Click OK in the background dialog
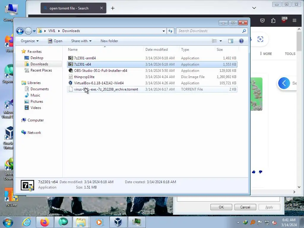This screenshot has width=304, height=228. (221, 207)
